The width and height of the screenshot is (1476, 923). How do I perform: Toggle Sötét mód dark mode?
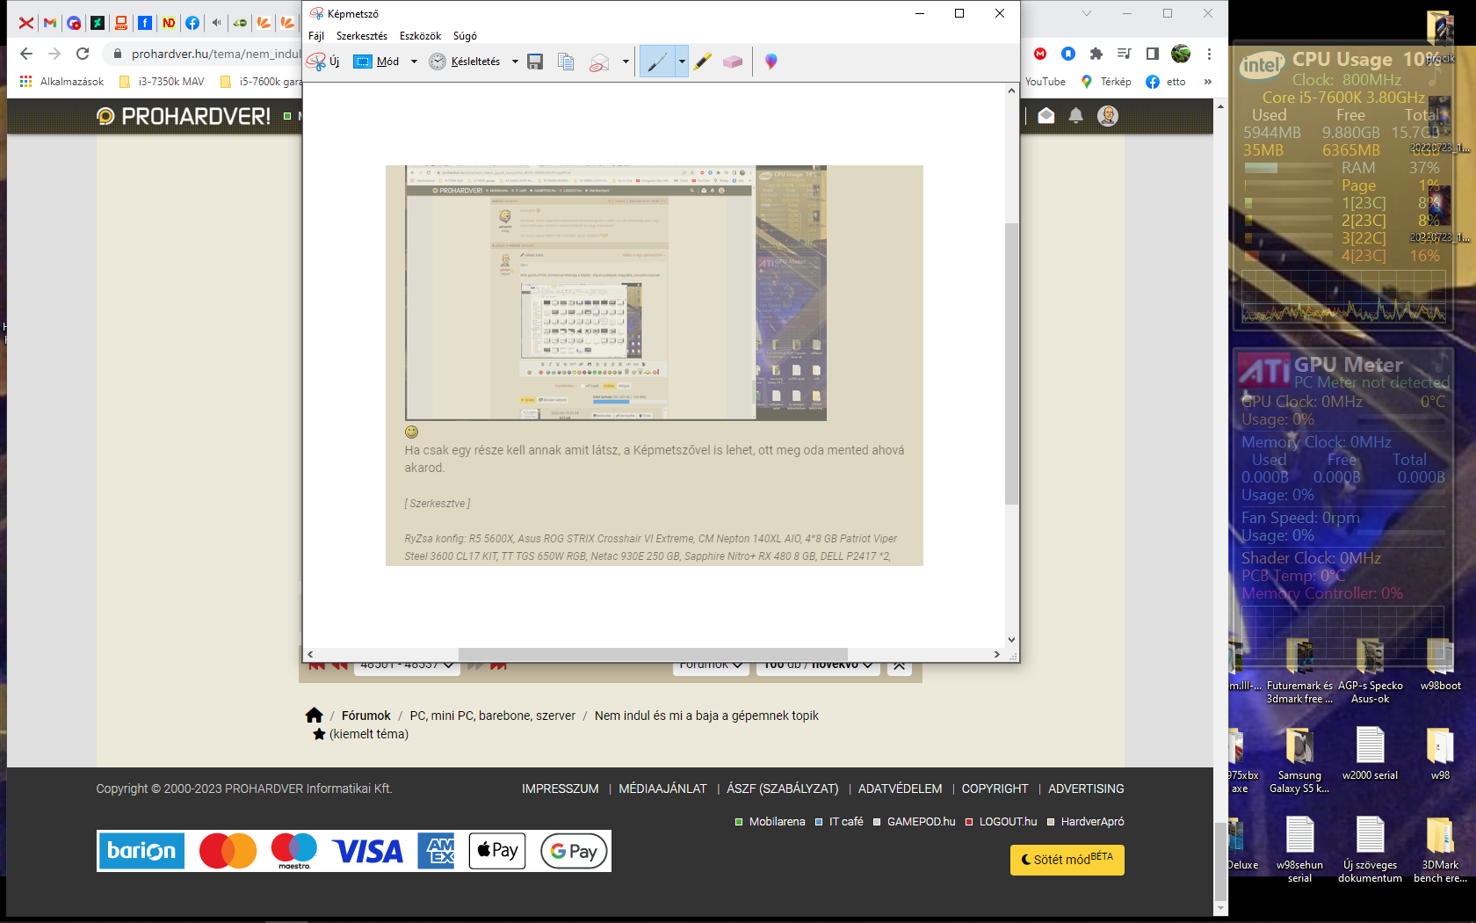pos(1067,860)
